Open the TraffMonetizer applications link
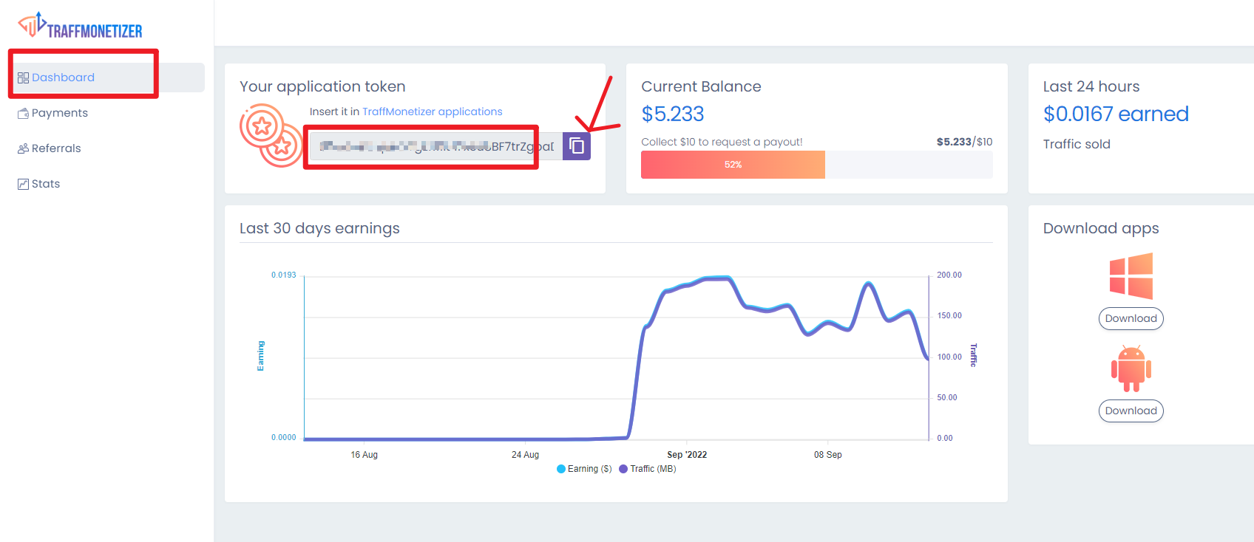This screenshot has width=1254, height=542. tap(432, 112)
